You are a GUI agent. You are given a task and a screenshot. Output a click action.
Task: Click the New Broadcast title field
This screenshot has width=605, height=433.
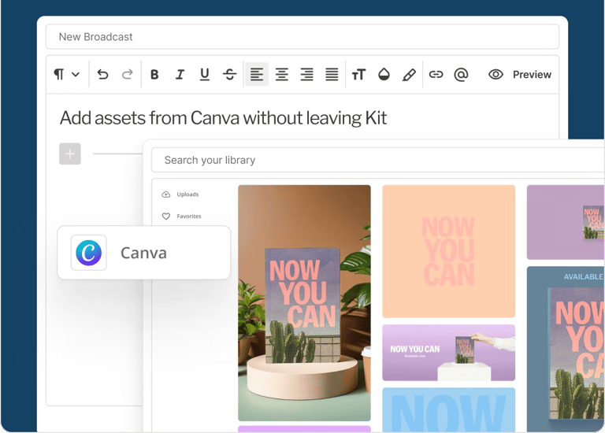(x=302, y=37)
